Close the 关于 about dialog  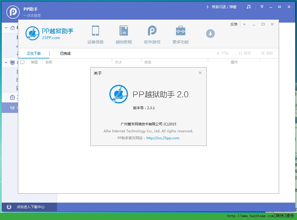click(200, 73)
